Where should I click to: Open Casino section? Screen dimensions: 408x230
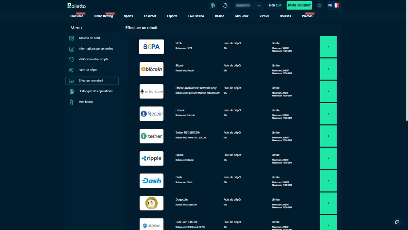coord(220,16)
